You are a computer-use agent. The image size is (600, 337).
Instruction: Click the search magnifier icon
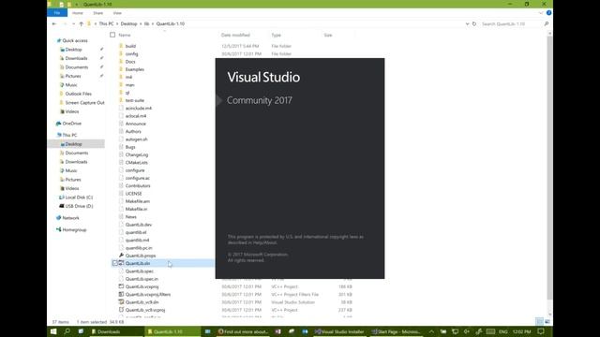point(546,23)
